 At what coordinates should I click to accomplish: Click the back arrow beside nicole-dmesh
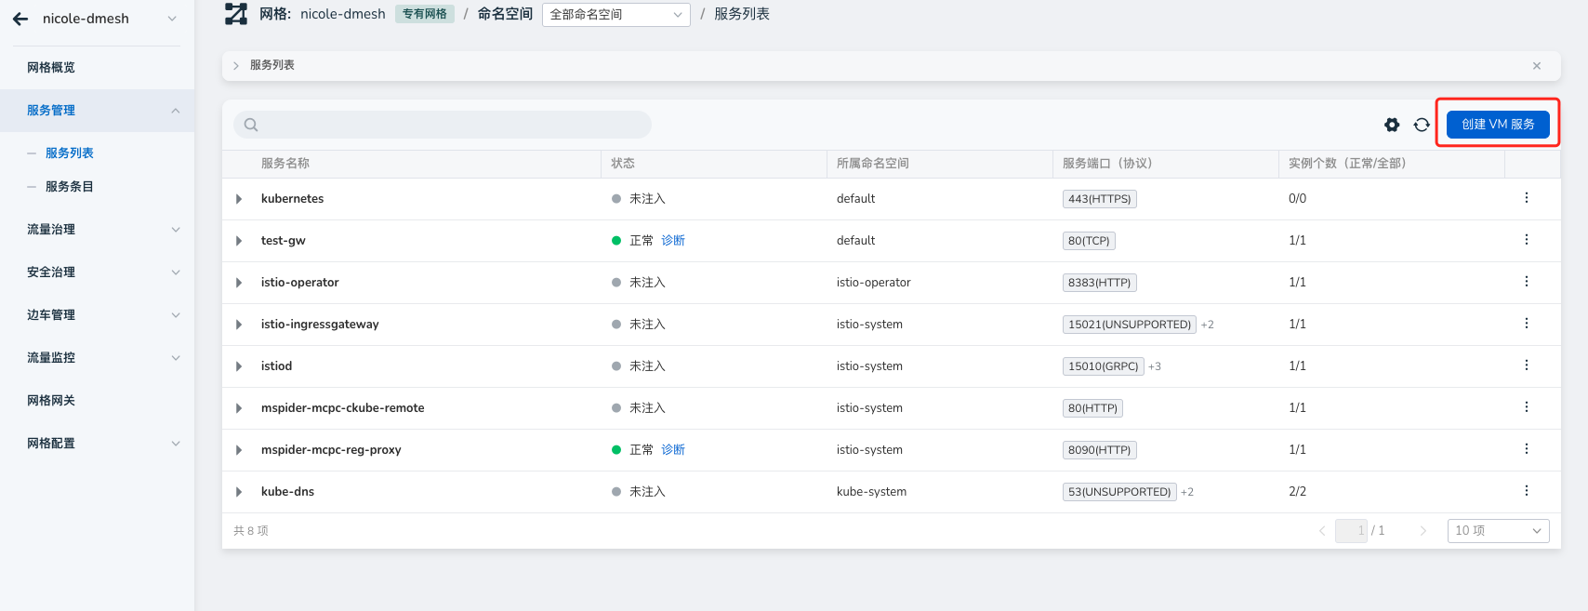(x=20, y=19)
